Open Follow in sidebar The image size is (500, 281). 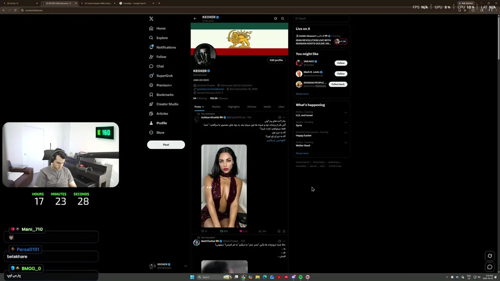pyautogui.click(x=158, y=57)
